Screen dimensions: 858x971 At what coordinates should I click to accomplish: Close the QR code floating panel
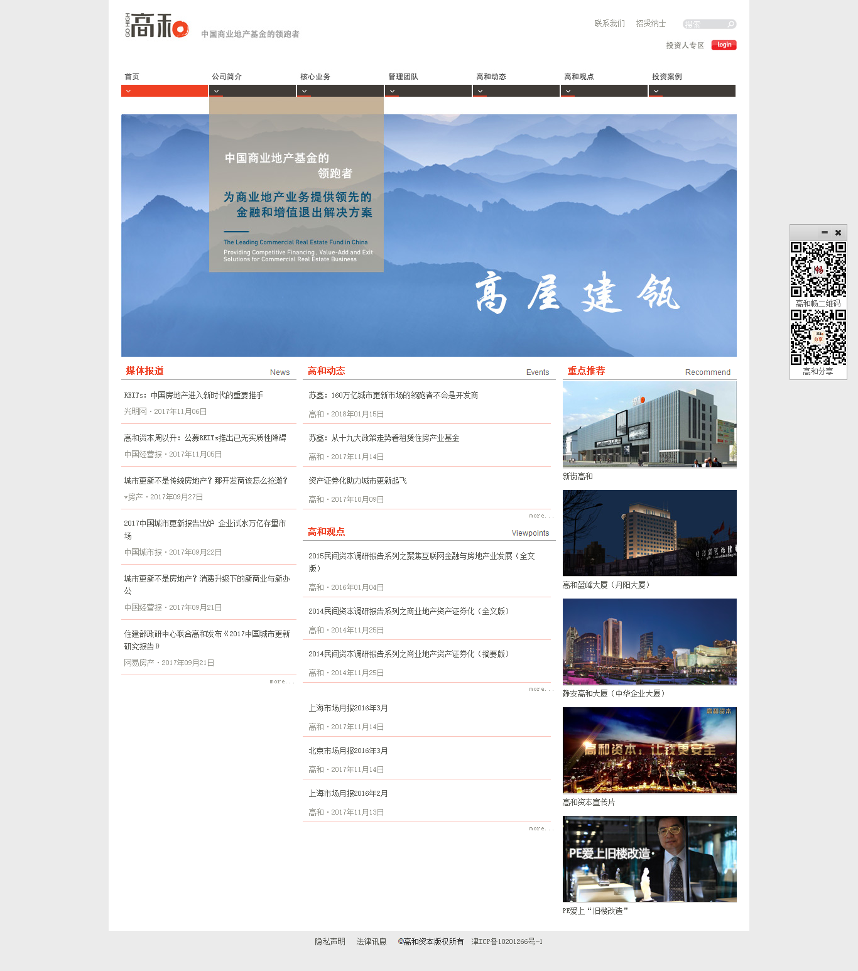point(838,232)
